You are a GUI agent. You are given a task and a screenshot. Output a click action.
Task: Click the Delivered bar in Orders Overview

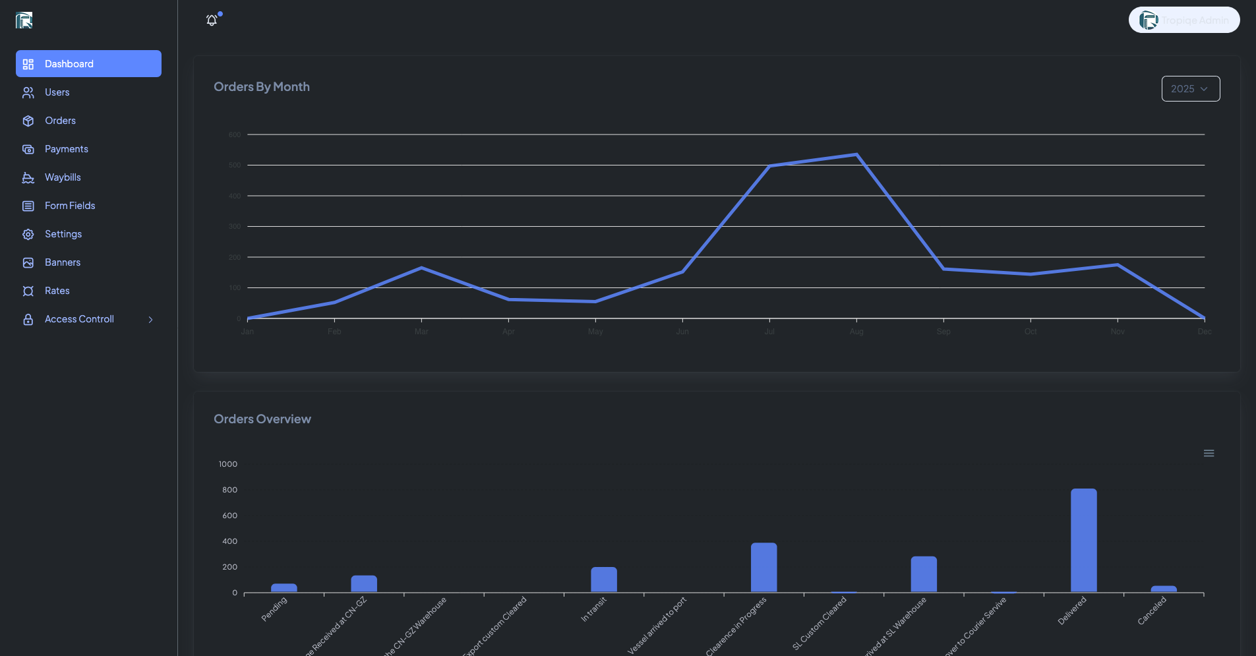1083,541
